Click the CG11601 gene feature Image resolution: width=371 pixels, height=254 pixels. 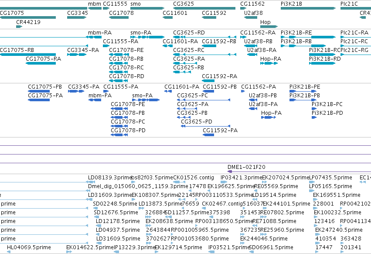167,17
